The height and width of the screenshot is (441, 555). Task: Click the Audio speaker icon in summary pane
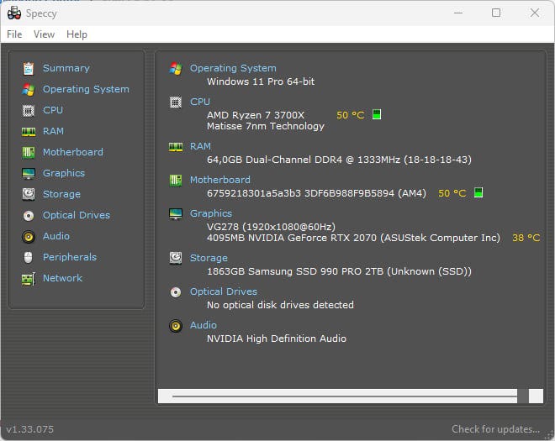pos(176,326)
